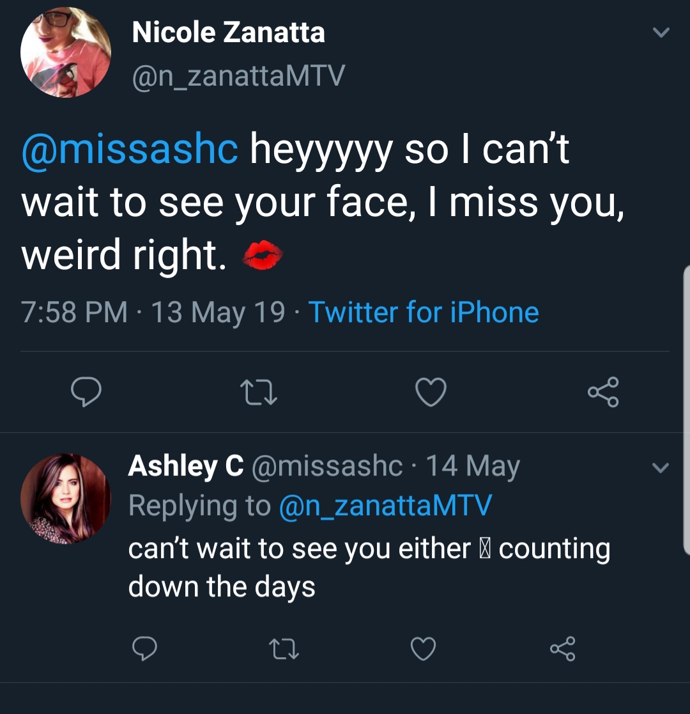Viewport: 690px width, 714px height.
Task: View Ashley C's profile picture
Action: (x=66, y=499)
